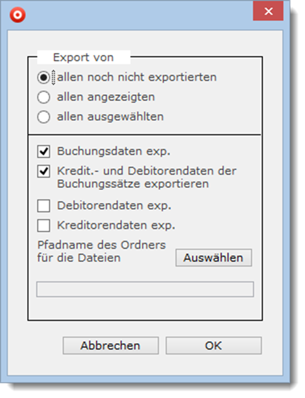Tick the 'Kreditorendaten exp.' checkbox
The width and height of the screenshot is (305, 398).
click(44, 225)
